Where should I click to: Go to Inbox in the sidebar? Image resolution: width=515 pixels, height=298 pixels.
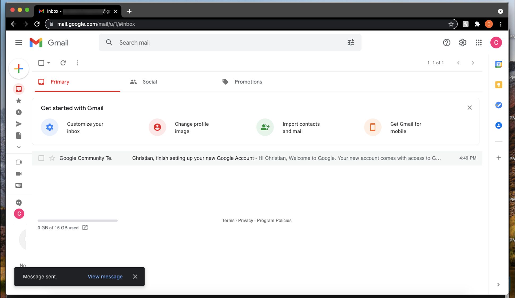[19, 89]
